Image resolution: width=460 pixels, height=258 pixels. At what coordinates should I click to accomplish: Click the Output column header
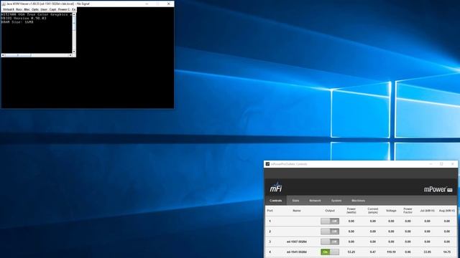(330, 211)
